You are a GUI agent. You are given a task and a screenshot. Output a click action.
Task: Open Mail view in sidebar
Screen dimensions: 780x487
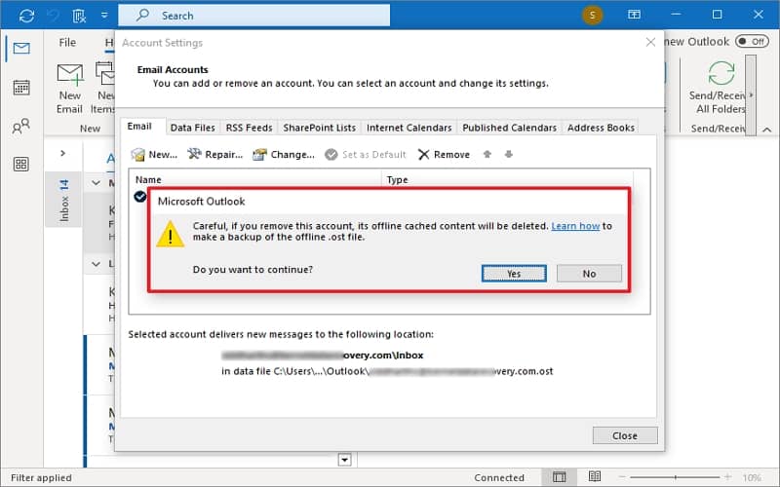pyautogui.click(x=21, y=48)
